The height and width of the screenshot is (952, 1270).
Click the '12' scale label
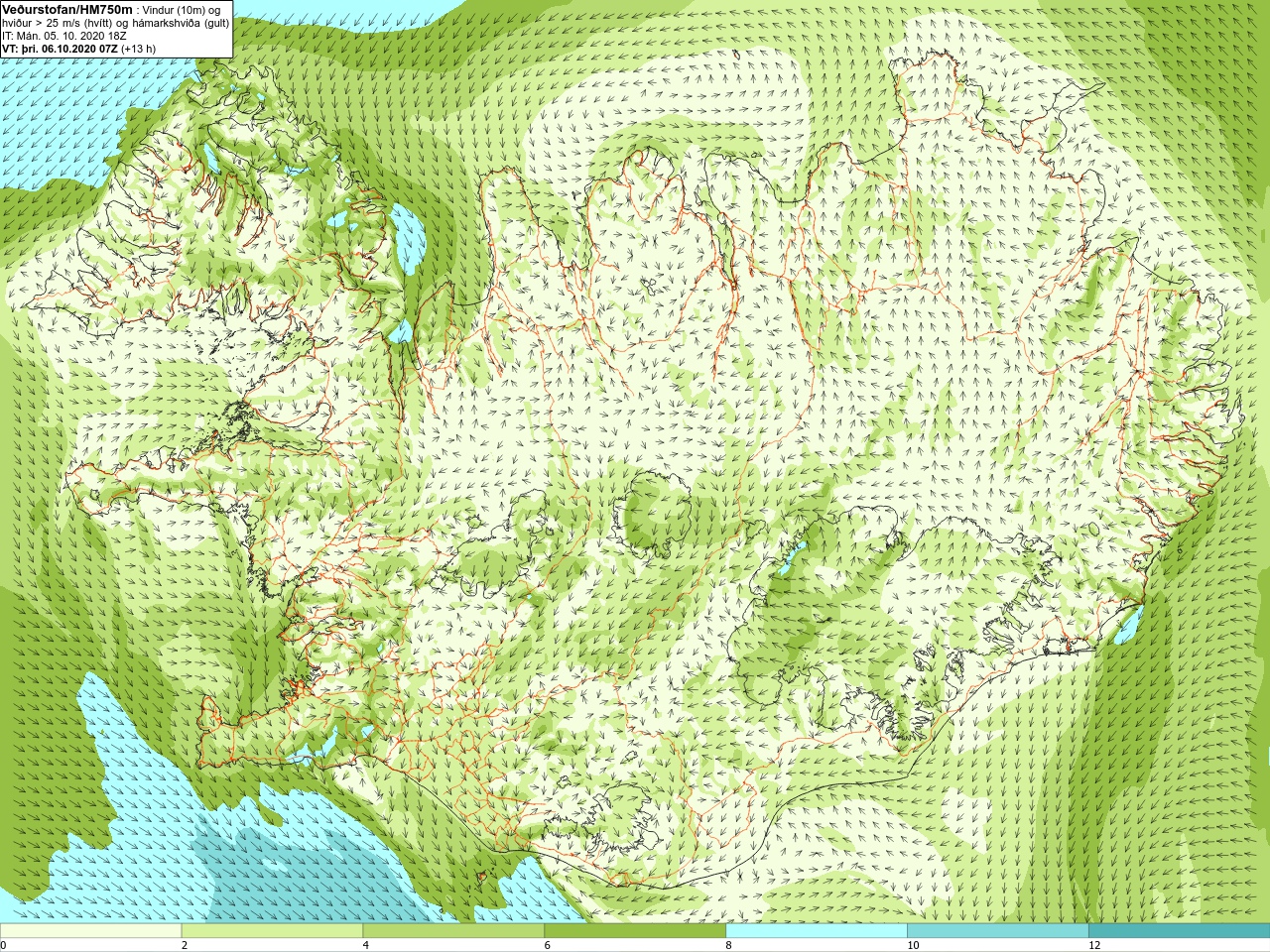1094,945
